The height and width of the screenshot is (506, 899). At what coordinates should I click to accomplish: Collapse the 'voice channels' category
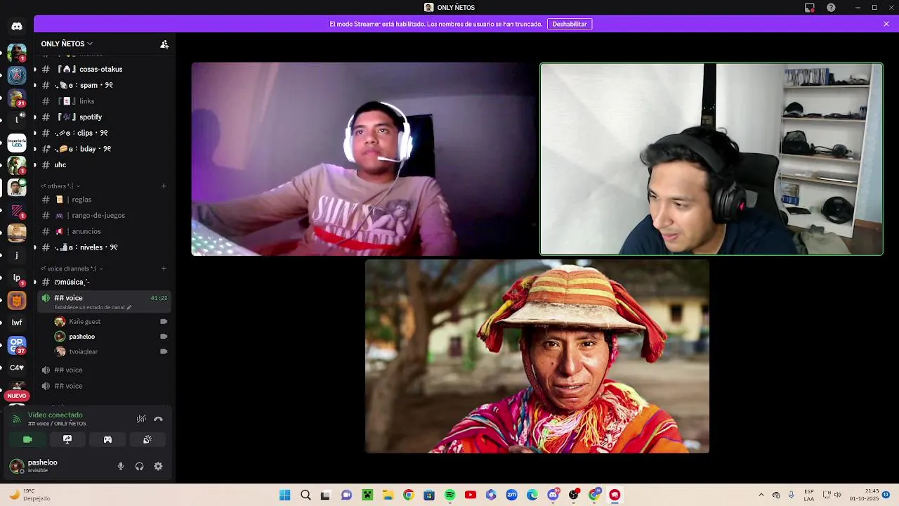(72, 268)
